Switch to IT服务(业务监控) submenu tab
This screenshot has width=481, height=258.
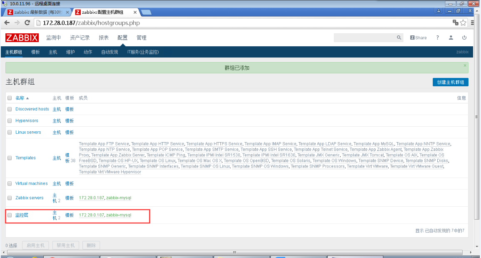143,52
